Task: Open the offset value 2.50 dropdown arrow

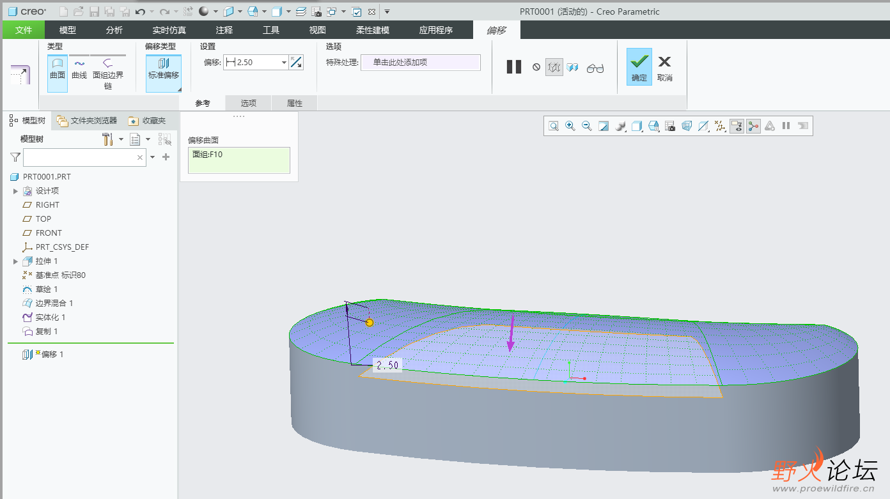Action: point(284,62)
